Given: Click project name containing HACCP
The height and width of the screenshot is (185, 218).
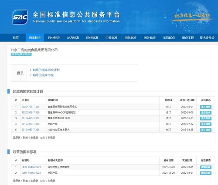Looking at the screenshot, I should coord(61,112).
